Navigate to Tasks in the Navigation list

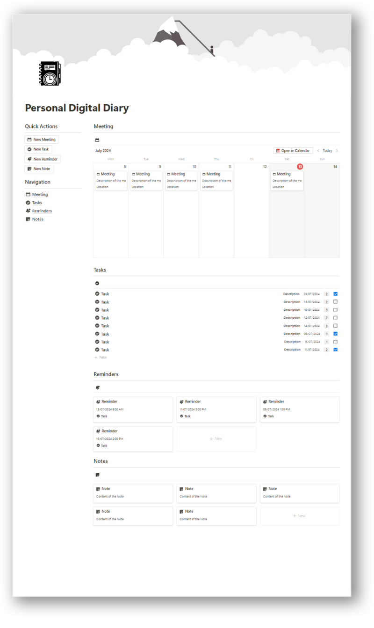click(x=34, y=203)
